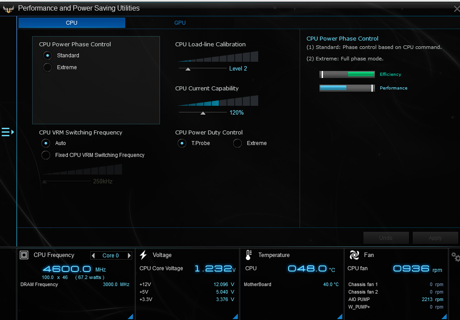Expand the Temperature panel corner triangle

(x=340, y=316)
